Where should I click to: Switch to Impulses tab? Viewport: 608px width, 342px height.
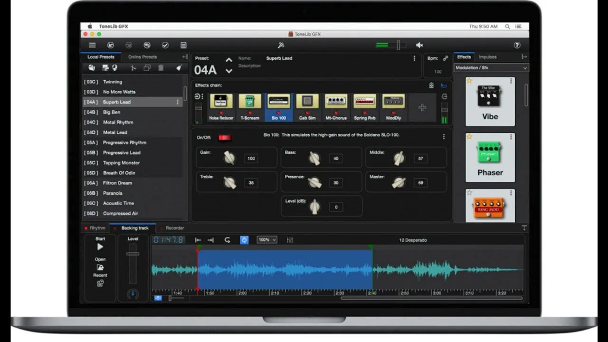point(487,57)
